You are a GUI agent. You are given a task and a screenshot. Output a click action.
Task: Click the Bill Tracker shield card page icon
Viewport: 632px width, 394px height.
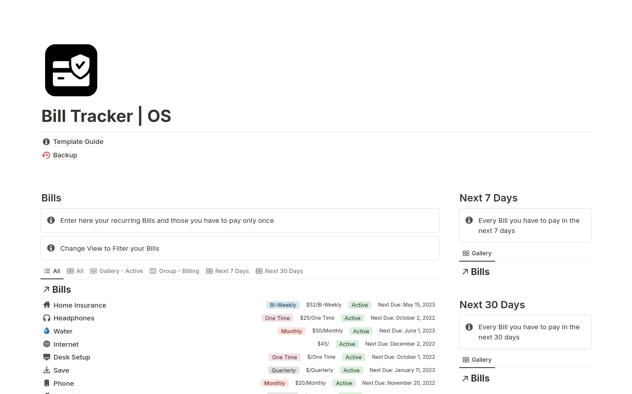[x=71, y=70]
